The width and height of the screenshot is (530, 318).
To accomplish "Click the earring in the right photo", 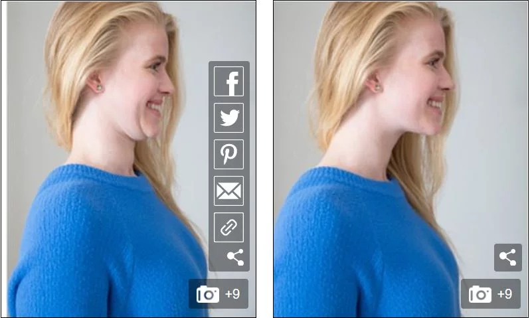I will 377,88.
